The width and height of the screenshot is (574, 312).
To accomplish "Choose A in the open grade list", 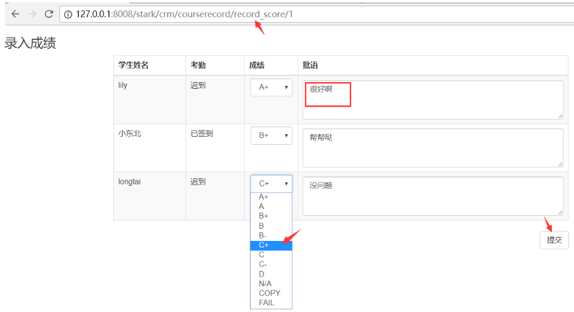I will [x=271, y=207].
